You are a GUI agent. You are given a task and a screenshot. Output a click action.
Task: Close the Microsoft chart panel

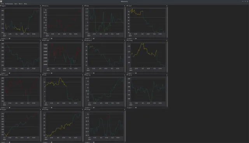[x=40, y=75]
